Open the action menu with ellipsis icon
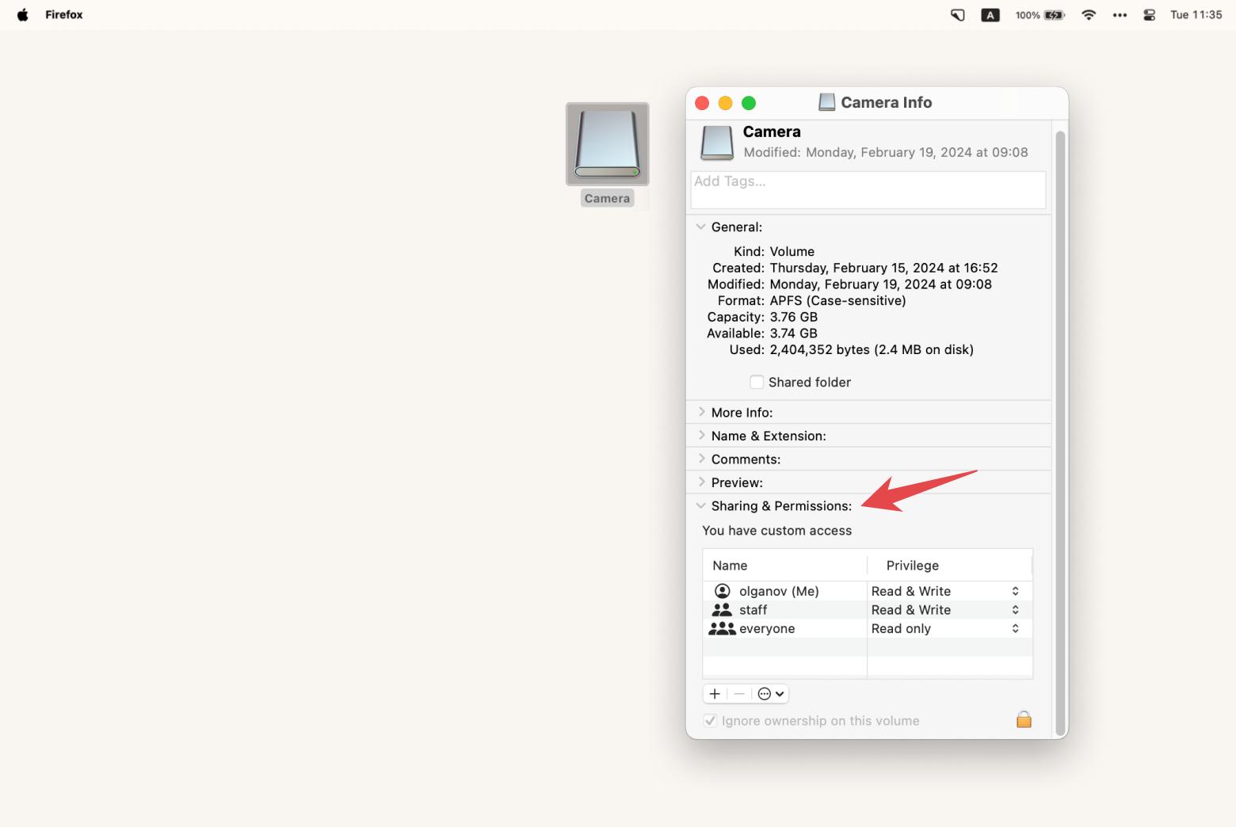The height and width of the screenshot is (827, 1236). 770,694
